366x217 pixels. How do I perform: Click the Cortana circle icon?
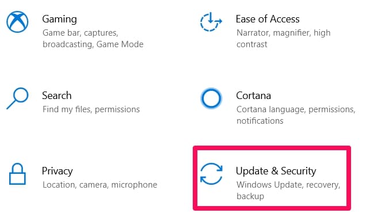211,98
